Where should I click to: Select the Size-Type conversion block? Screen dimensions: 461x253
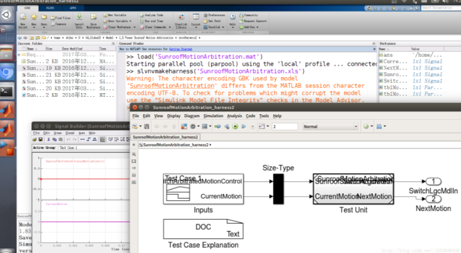click(278, 189)
